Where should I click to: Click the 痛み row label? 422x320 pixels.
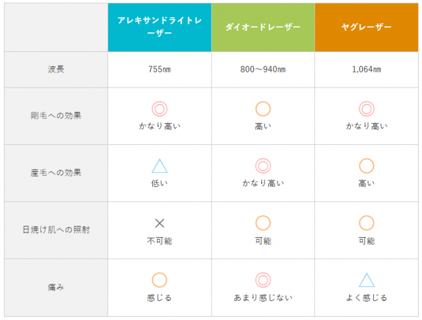(56, 287)
